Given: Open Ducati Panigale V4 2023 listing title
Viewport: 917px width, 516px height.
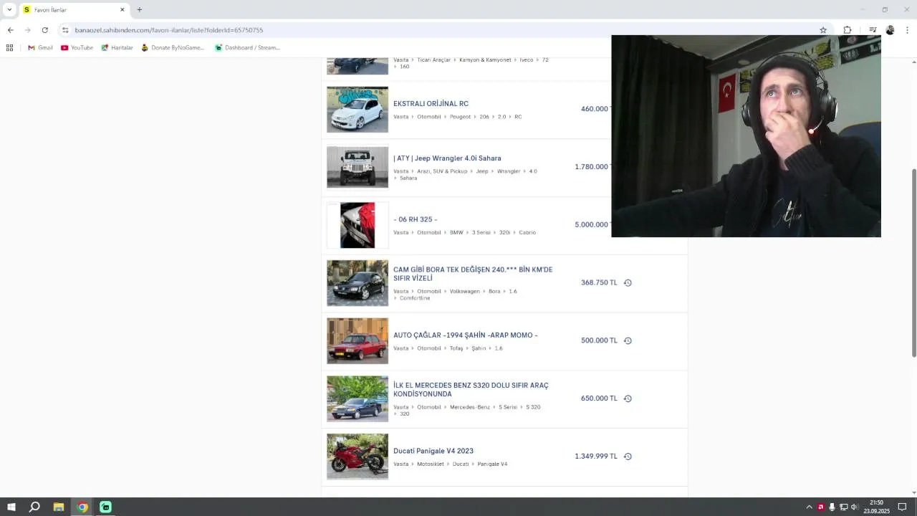Looking at the screenshot, I should (x=433, y=451).
